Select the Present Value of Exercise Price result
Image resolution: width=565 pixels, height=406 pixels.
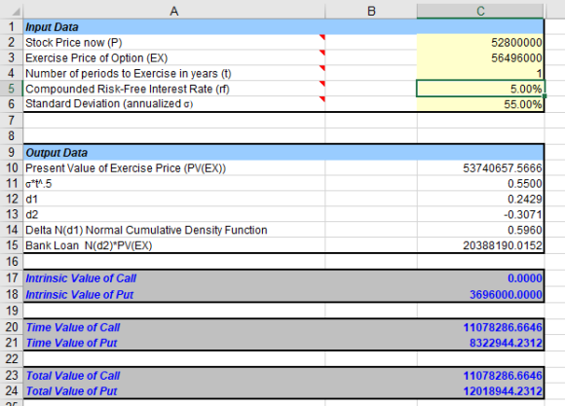click(x=480, y=168)
